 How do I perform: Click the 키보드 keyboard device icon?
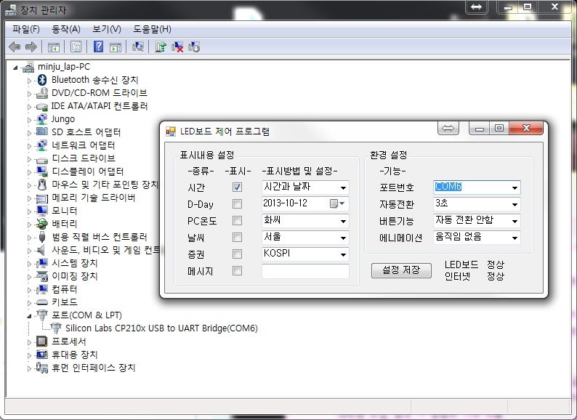(x=42, y=302)
